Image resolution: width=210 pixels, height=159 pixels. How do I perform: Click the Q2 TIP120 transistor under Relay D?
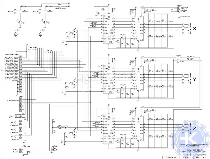[43, 21]
